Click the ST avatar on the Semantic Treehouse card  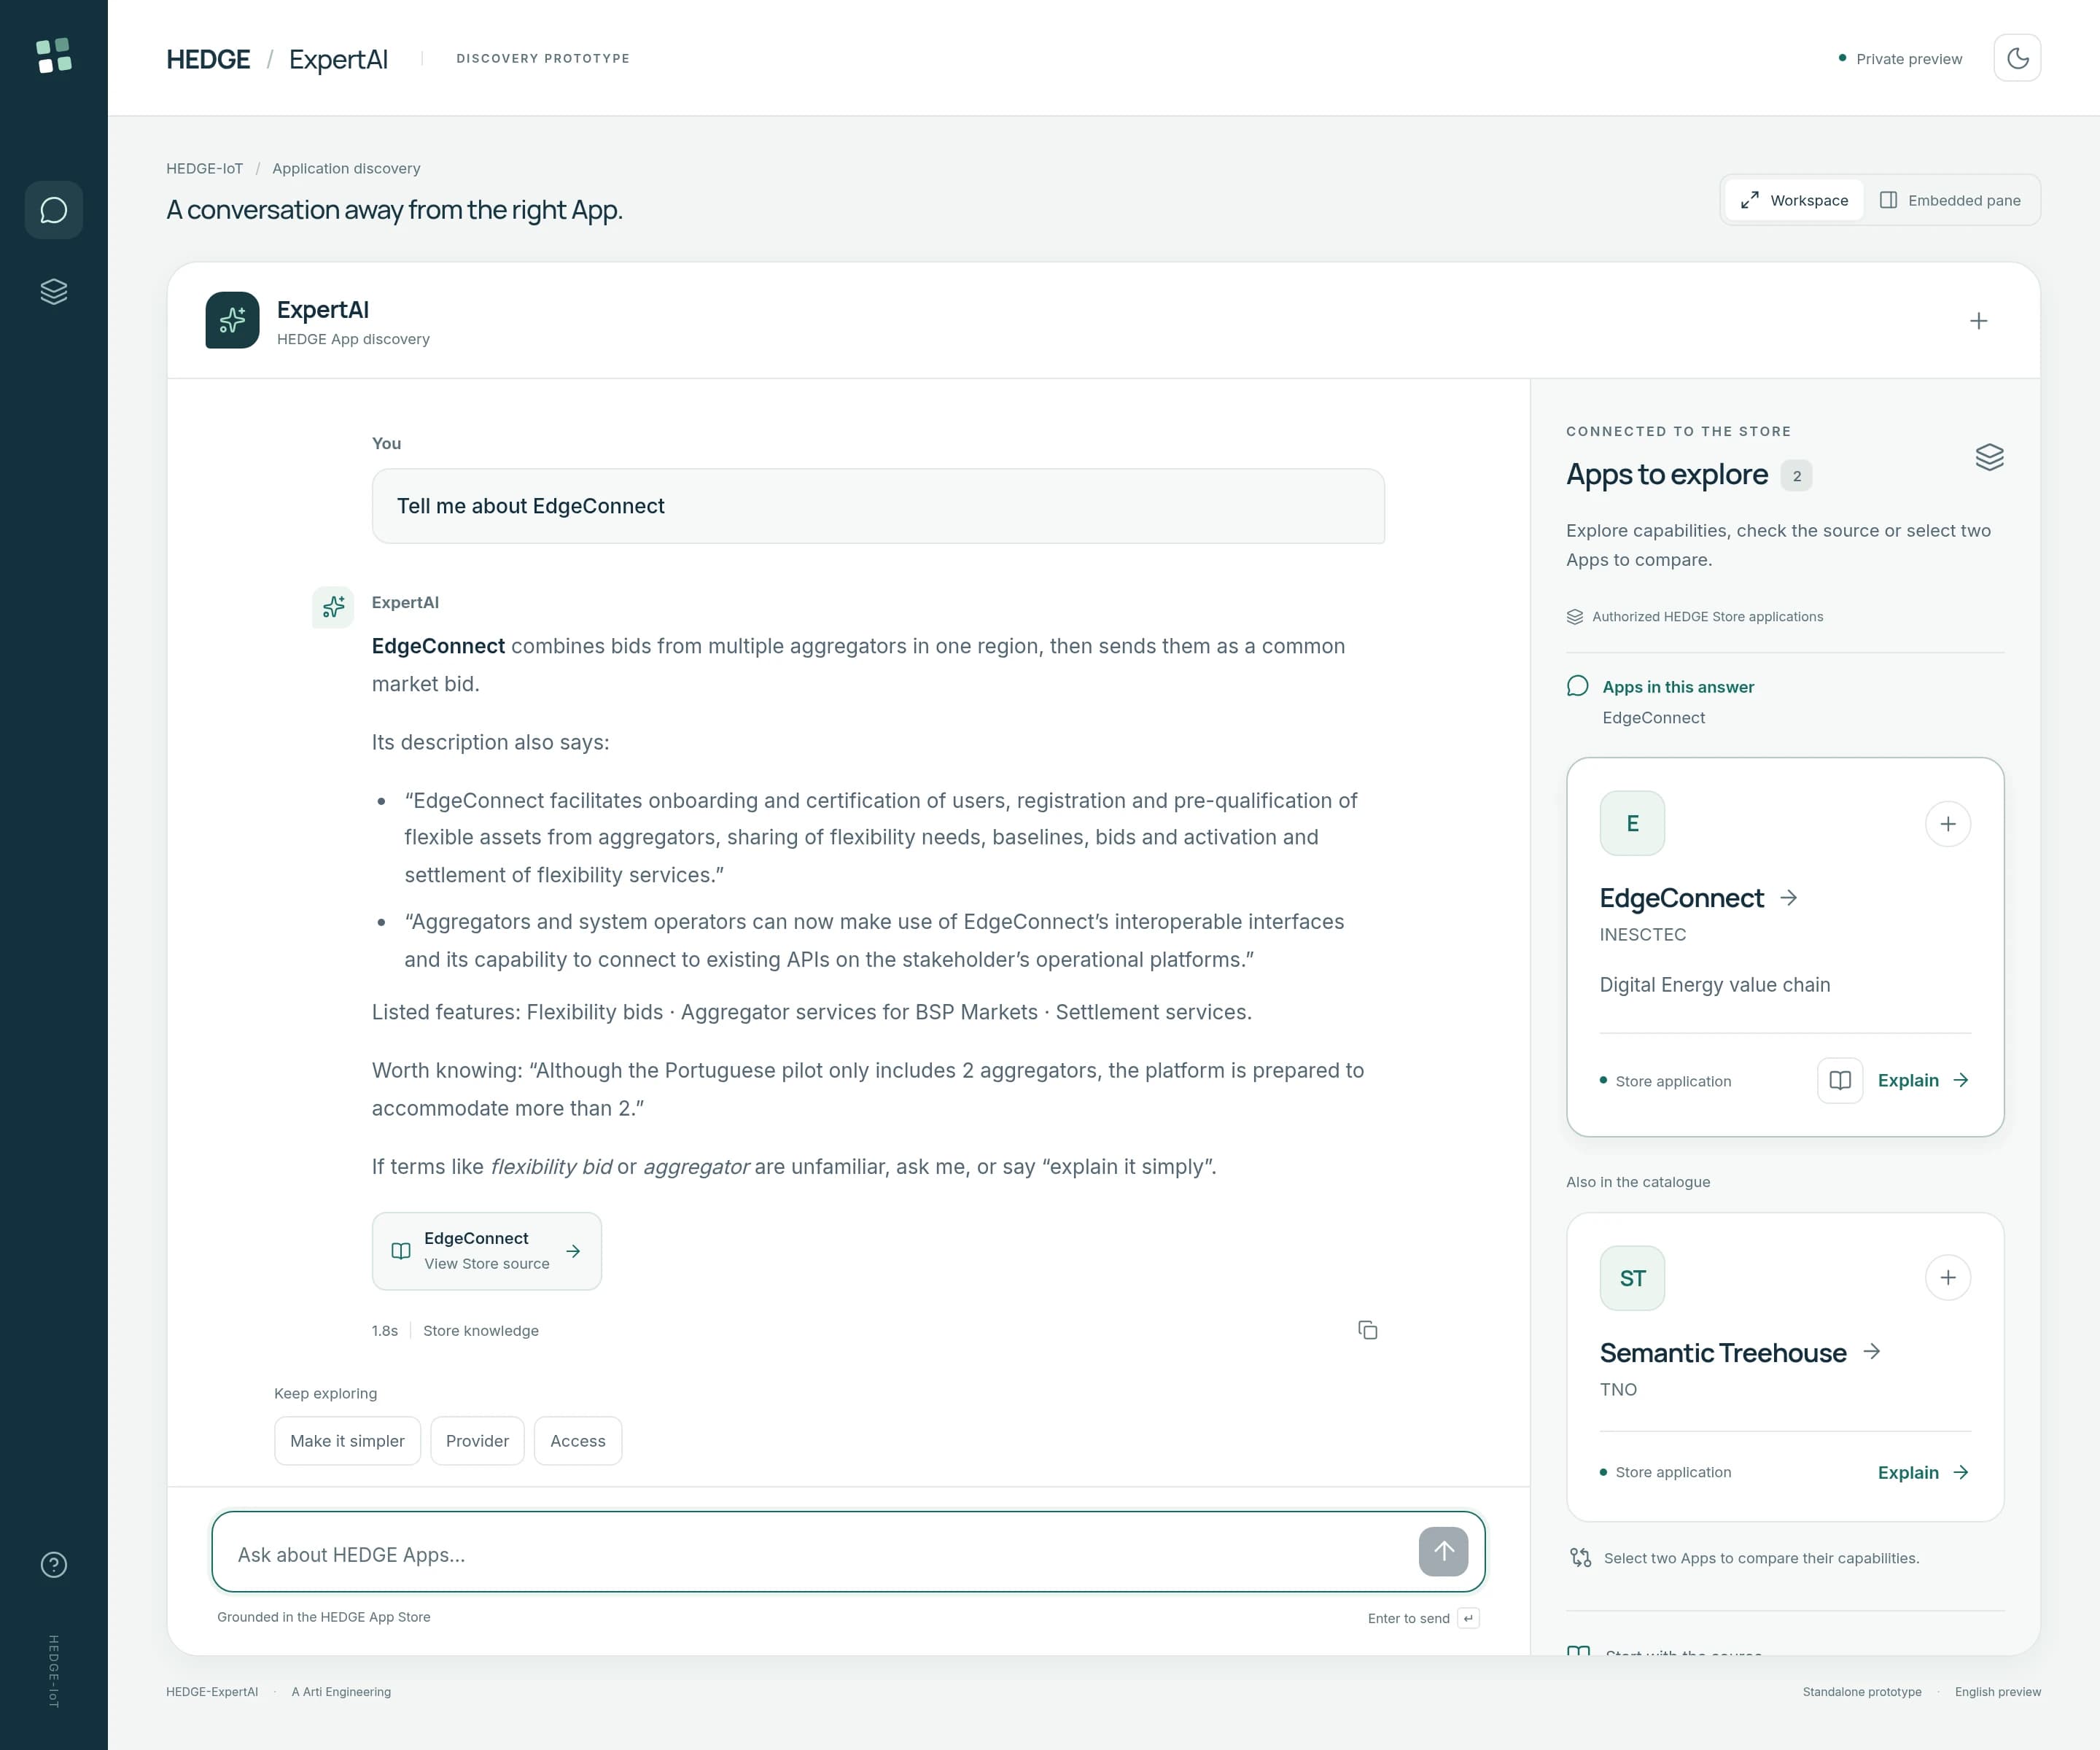point(1632,1278)
